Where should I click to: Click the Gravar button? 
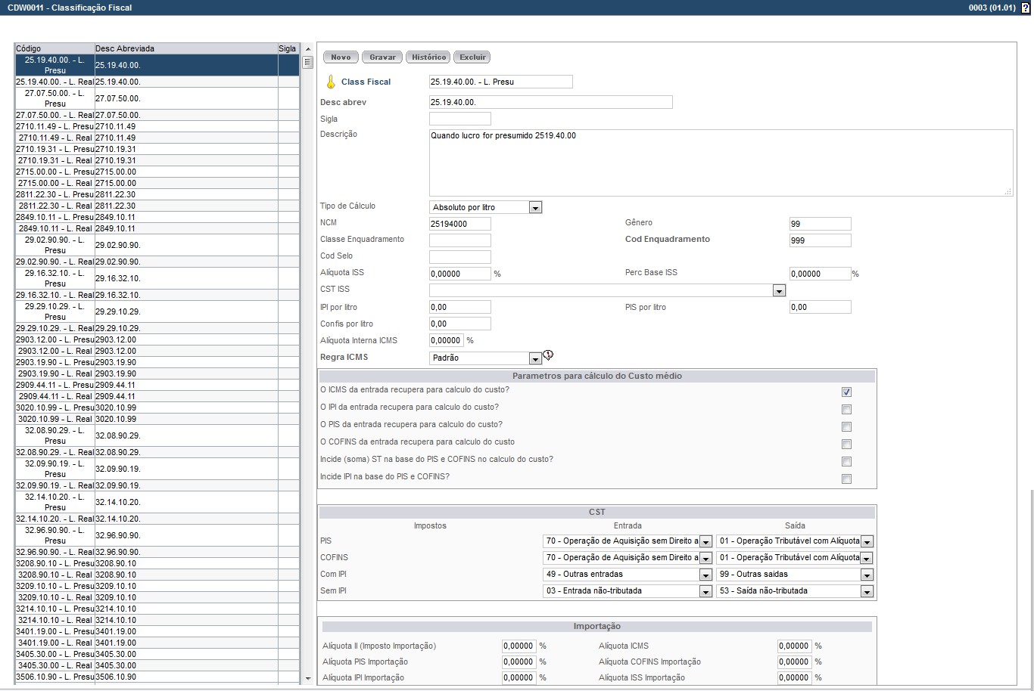pos(382,57)
